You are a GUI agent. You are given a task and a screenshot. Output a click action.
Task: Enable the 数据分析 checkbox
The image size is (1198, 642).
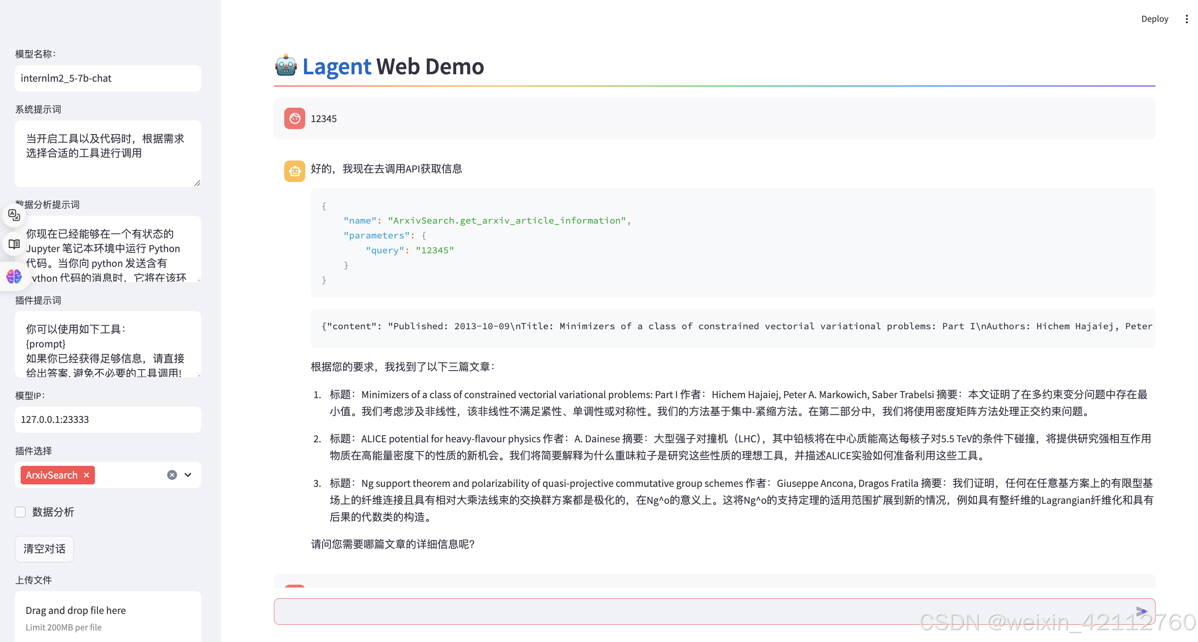click(x=21, y=512)
